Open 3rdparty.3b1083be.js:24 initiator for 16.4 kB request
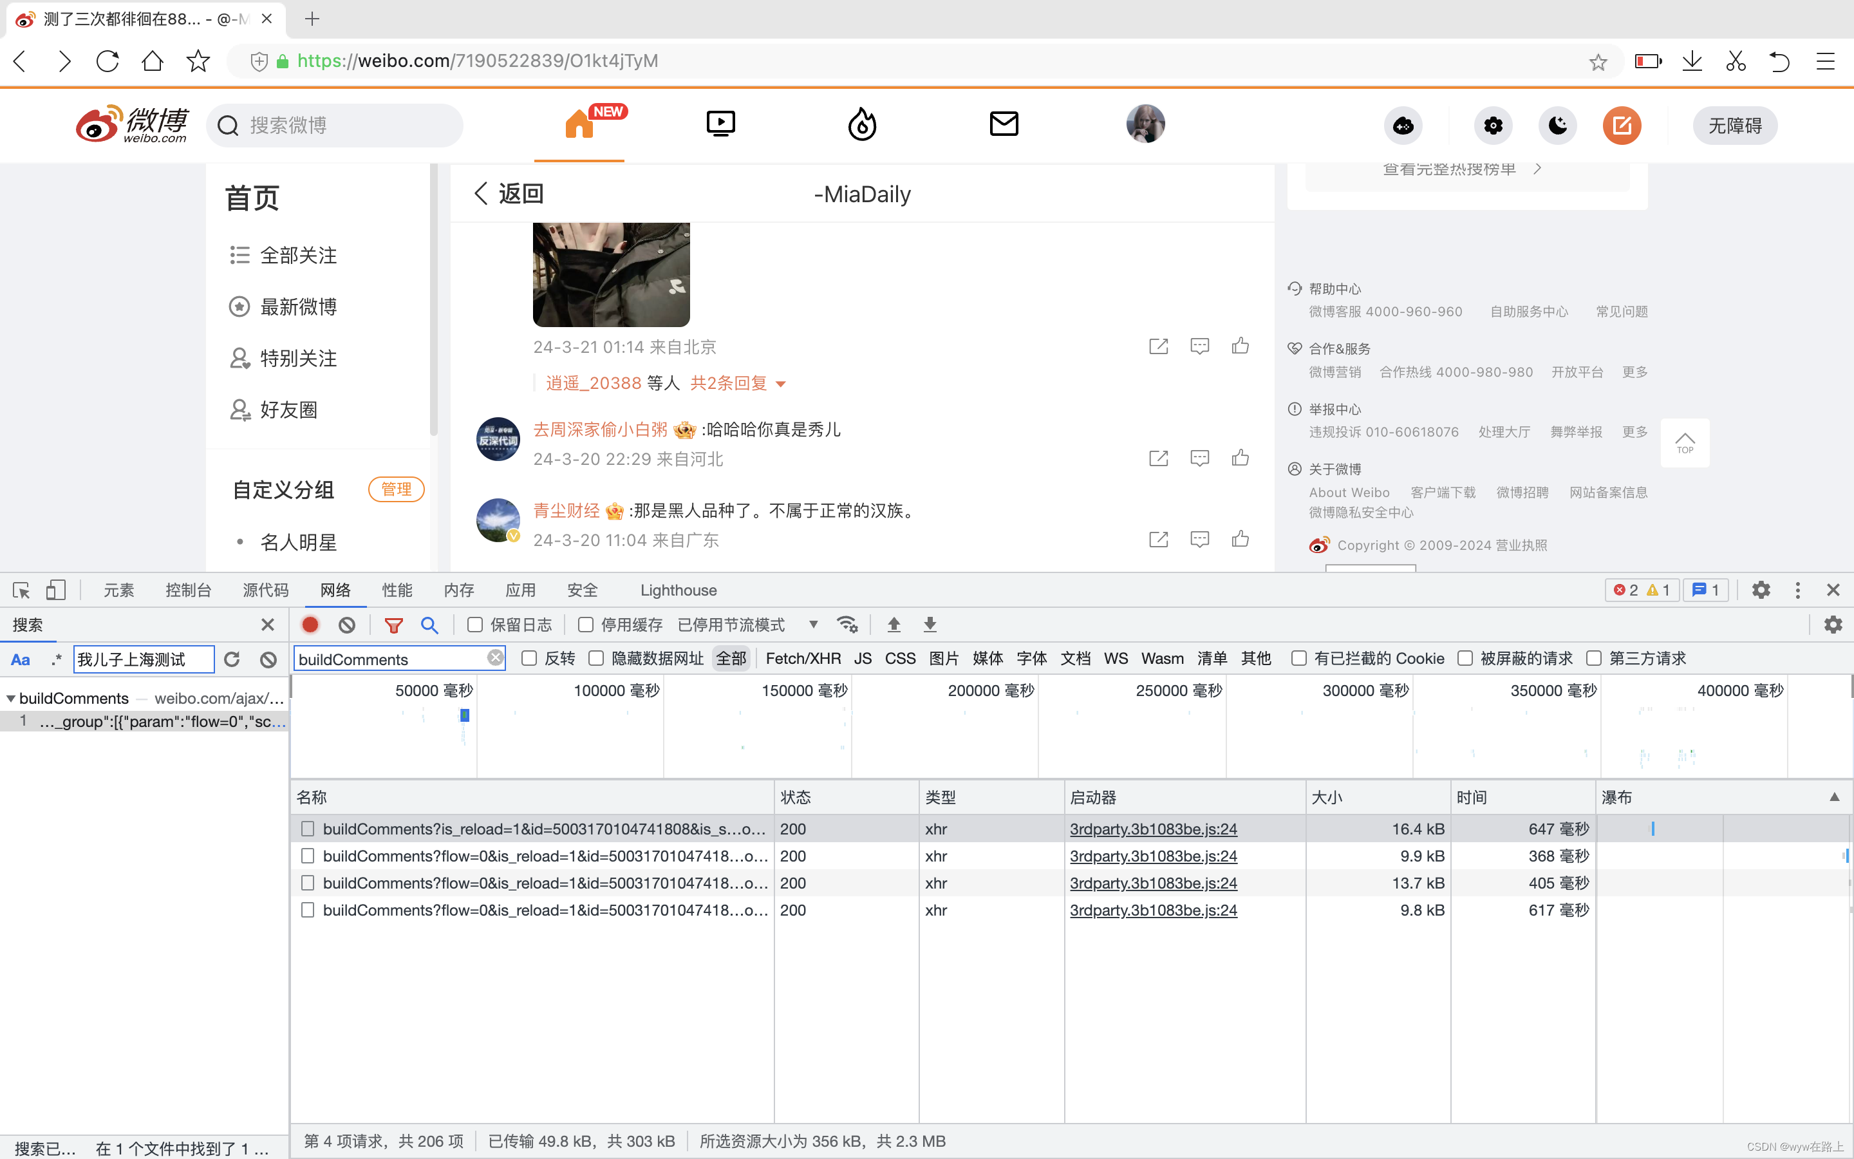 (1153, 829)
